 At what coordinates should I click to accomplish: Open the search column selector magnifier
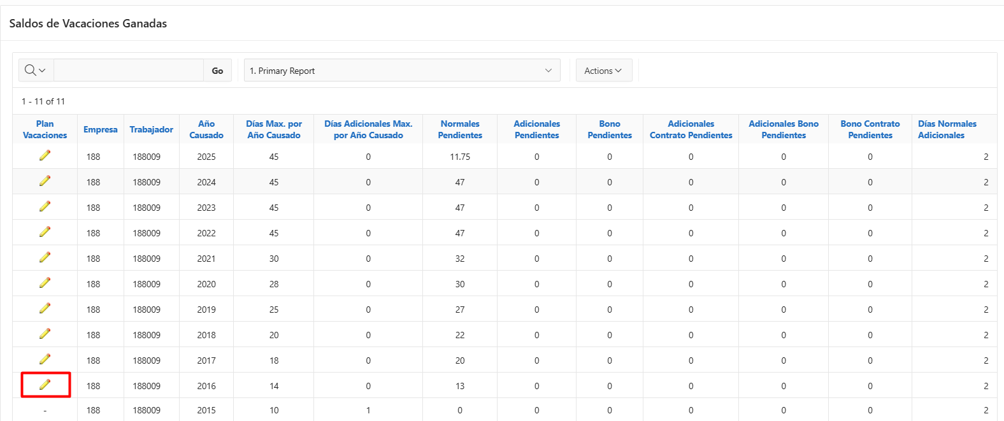click(x=35, y=71)
